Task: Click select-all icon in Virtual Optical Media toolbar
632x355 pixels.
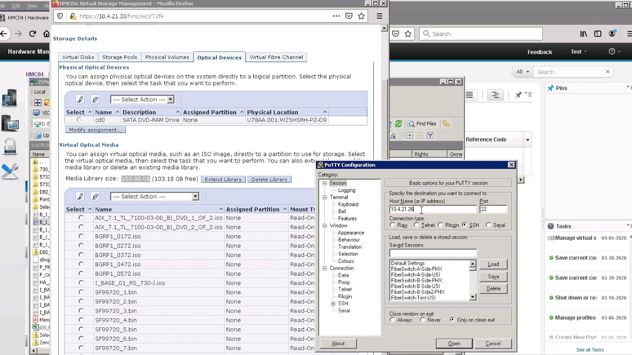Action: (80, 197)
